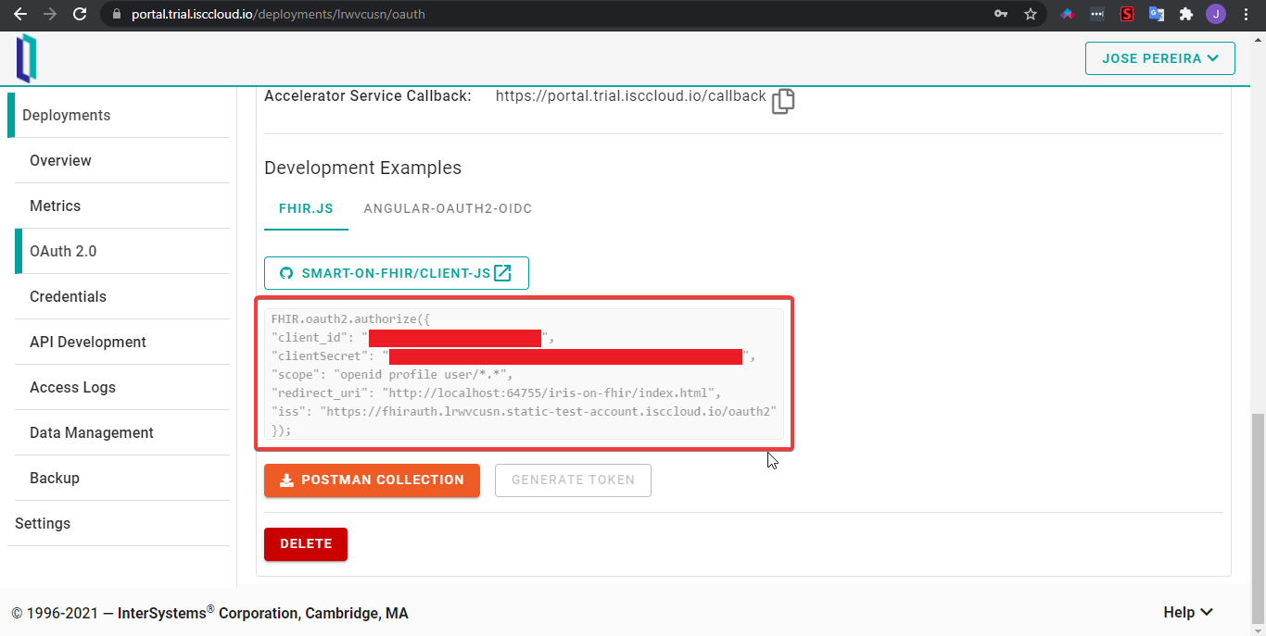Go to Data Management
The height and width of the screenshot is (636, 1266).
click(122, 432)
